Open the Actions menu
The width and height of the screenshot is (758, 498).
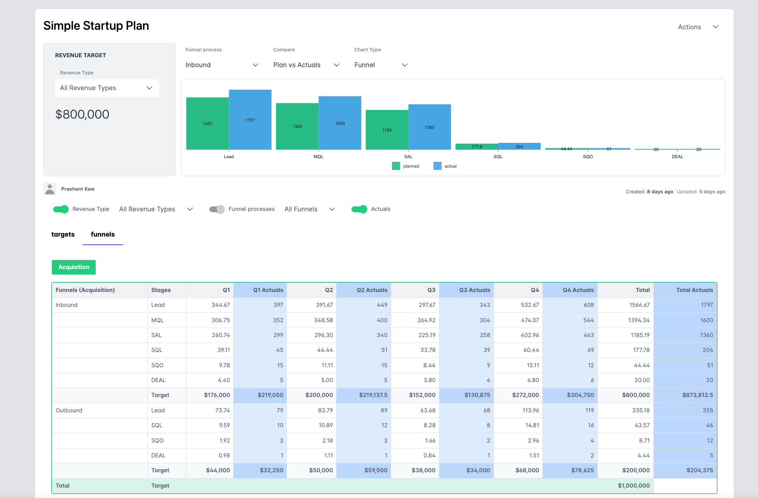pos(689,27)
